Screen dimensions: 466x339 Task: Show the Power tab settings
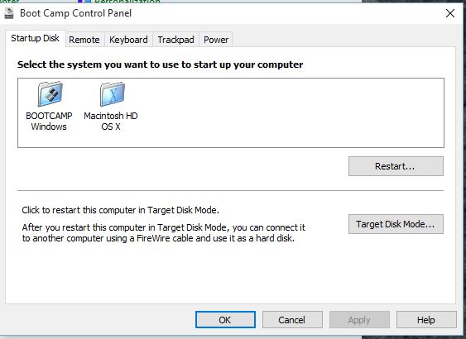click(x=216, y=40)
